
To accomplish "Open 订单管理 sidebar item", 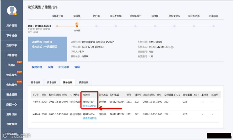I will (x=12, y=55).
